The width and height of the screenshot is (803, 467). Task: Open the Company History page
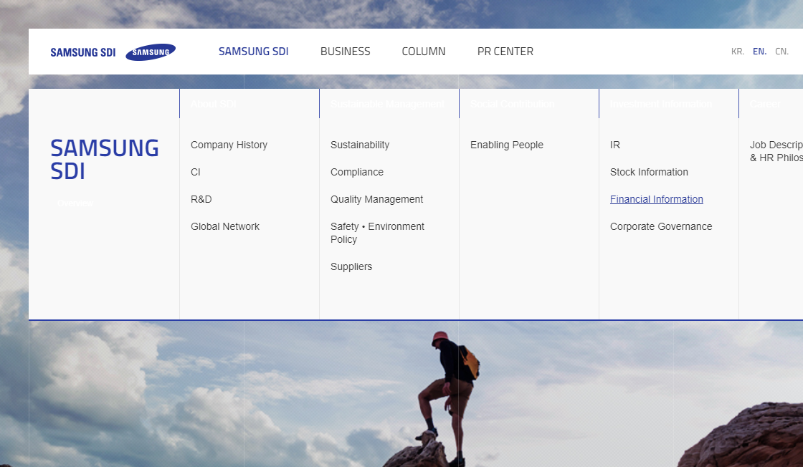(x=229, y=145)
